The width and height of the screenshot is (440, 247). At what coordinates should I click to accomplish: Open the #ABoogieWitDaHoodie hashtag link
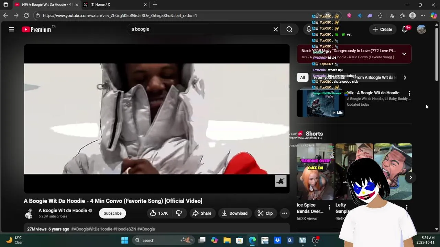tap(92, 229)
